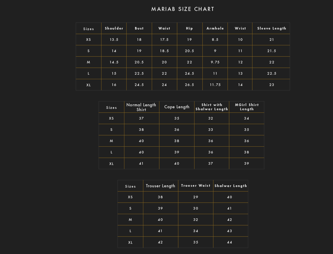Click the Armhole column header

[x=215, y=28]
